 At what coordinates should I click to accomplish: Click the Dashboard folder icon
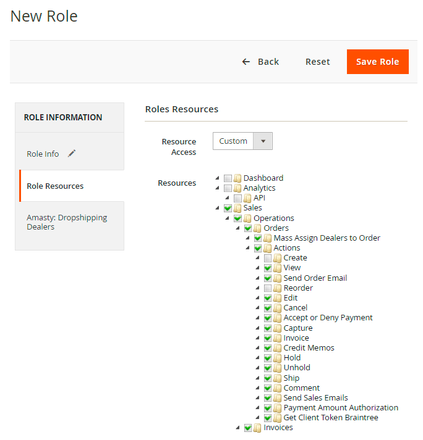coord(237,178)
